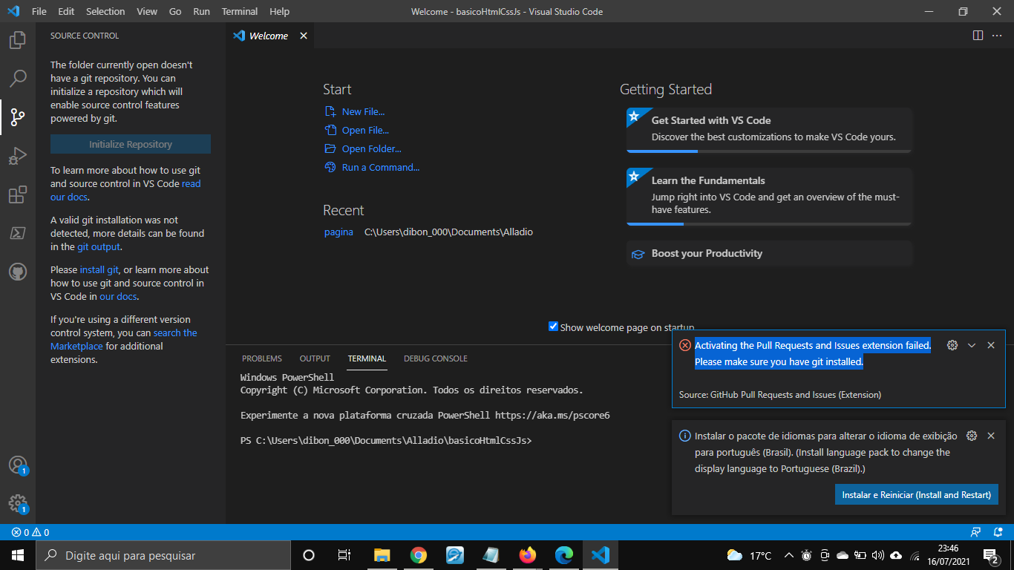Switch to the DEBUG CONSOLE tab
The width and height of the screenshot is (1014, 570).
pyautogui.click(x=436, y=358)
